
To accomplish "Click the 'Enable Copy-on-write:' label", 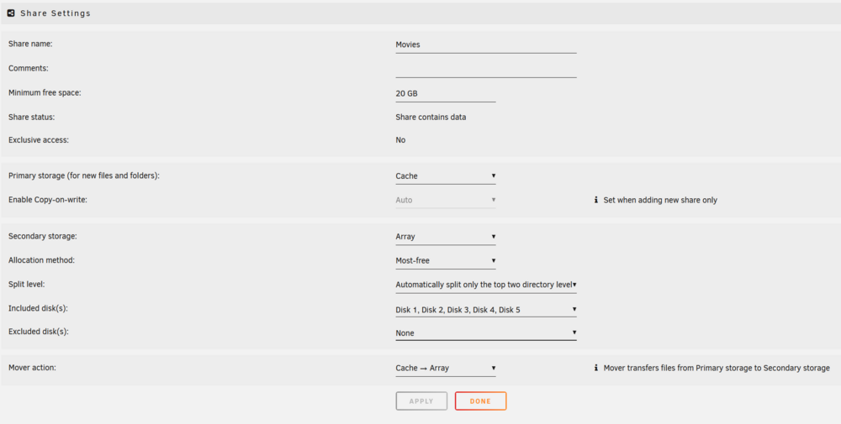I will [48, 200].
